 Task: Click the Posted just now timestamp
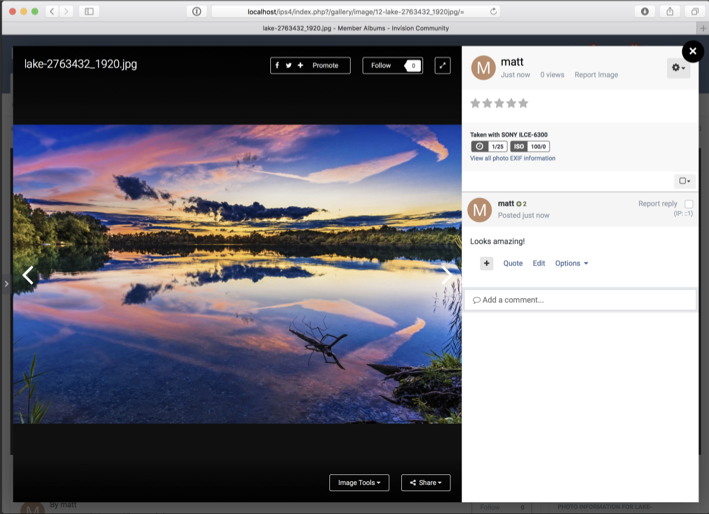coord(523,215)
